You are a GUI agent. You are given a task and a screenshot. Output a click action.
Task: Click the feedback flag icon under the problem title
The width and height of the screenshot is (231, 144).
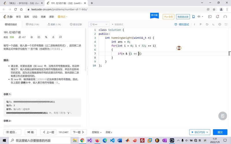pos(61,37)
